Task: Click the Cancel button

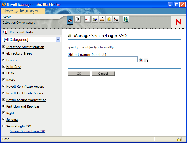Action: coord(103,74)
